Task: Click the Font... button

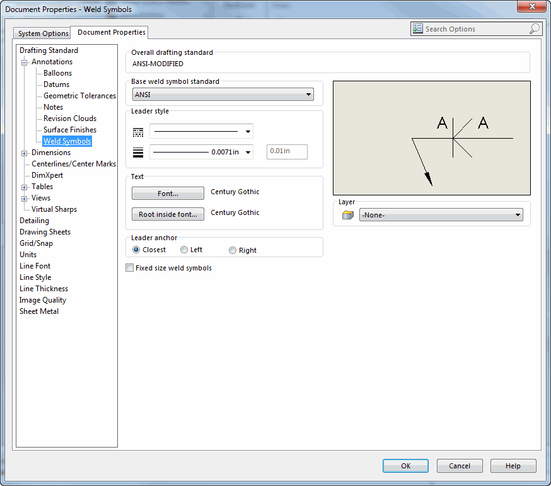Action: (168, 194)
